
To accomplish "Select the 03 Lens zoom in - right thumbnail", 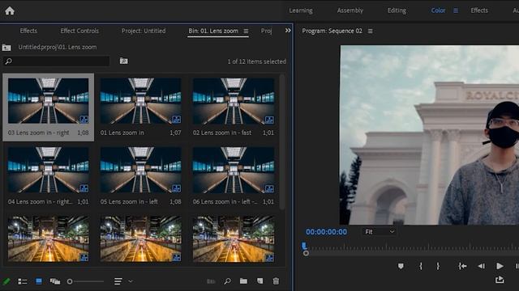I will click(x=49, y=100).
